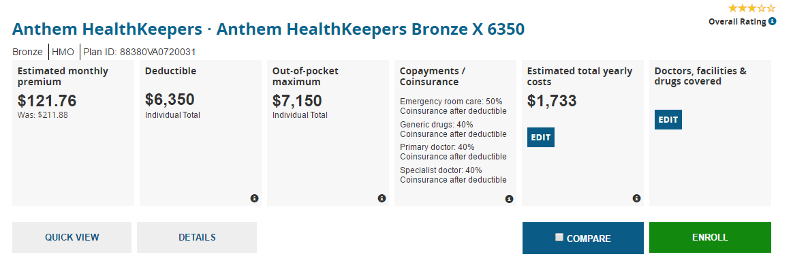
Task: Click the Out-of-pocket maximum info icon
Action: pos(382,198)
